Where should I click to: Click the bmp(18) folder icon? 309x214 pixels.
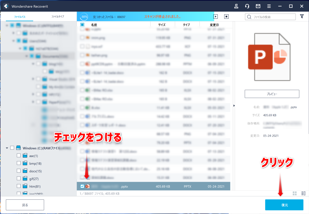(x=25, y=163)
